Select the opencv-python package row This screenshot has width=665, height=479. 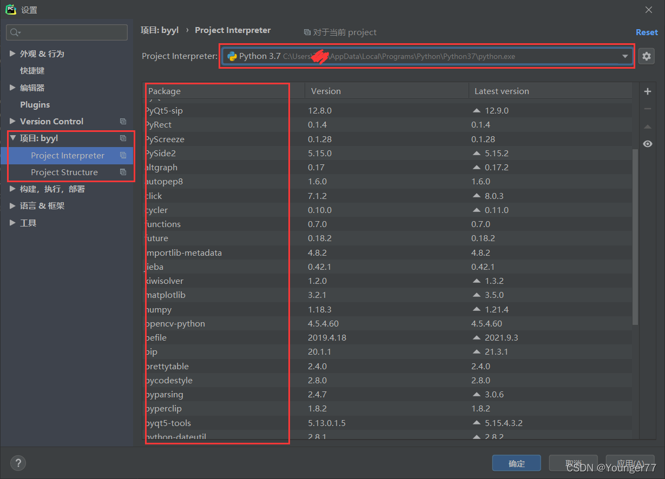pos(387,324)
